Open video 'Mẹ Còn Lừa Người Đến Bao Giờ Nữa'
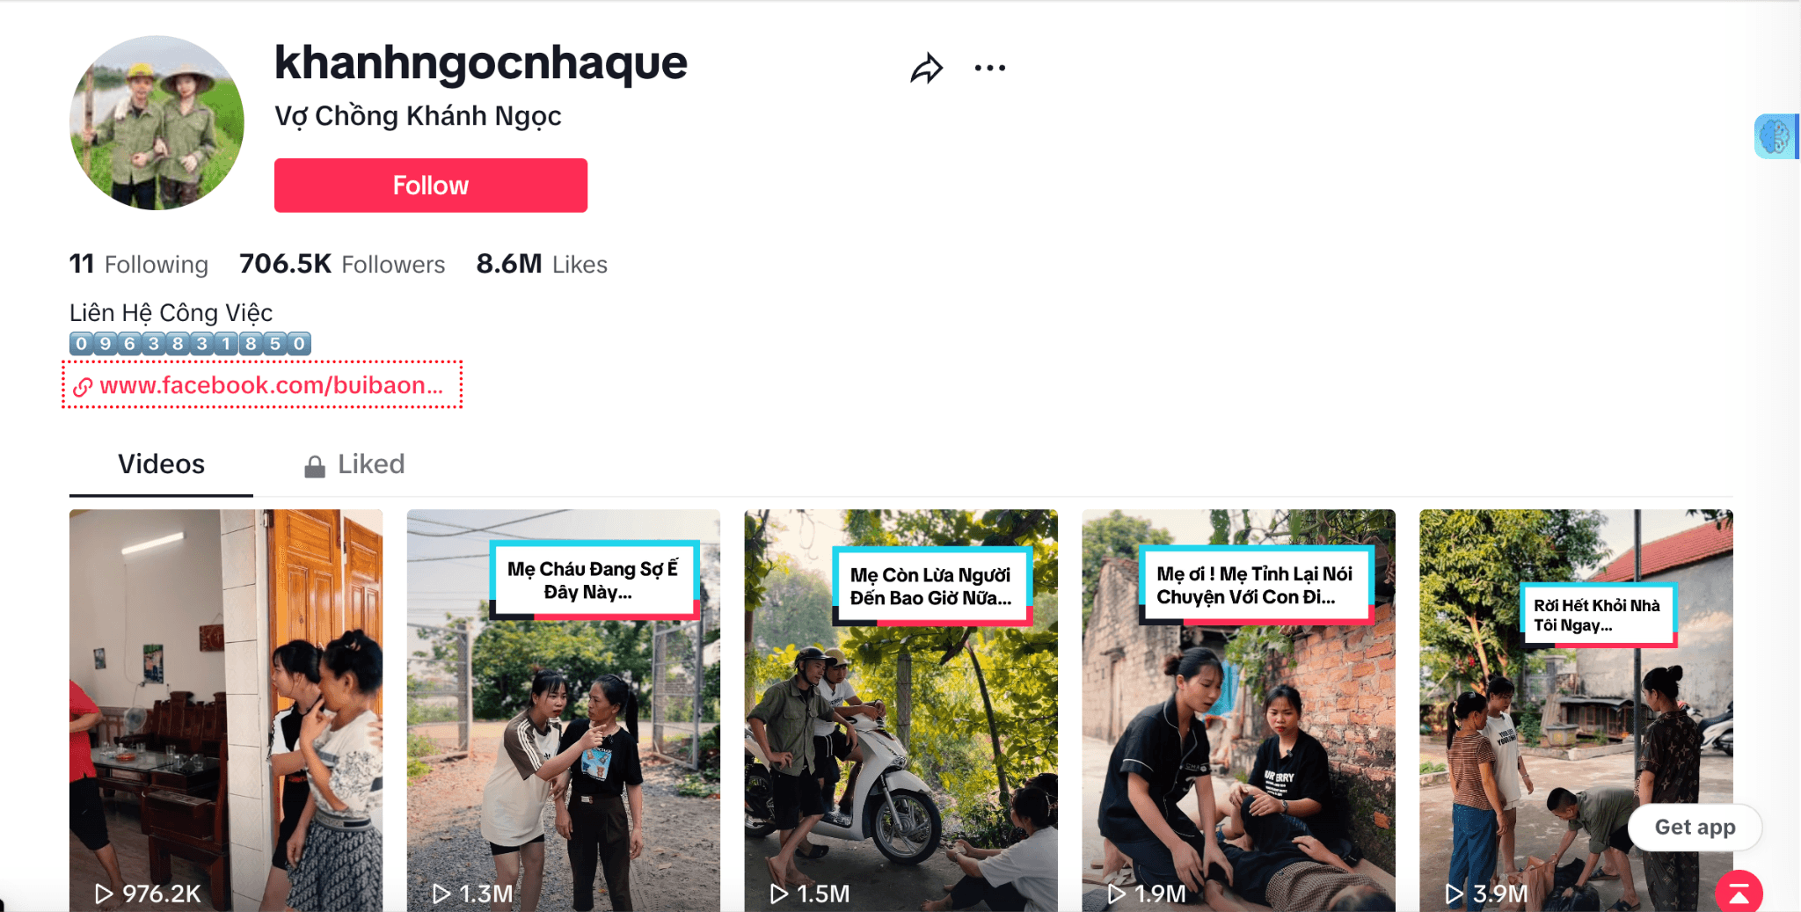The height and width of the screenshot is (912, 1801). tap(900, 710)
